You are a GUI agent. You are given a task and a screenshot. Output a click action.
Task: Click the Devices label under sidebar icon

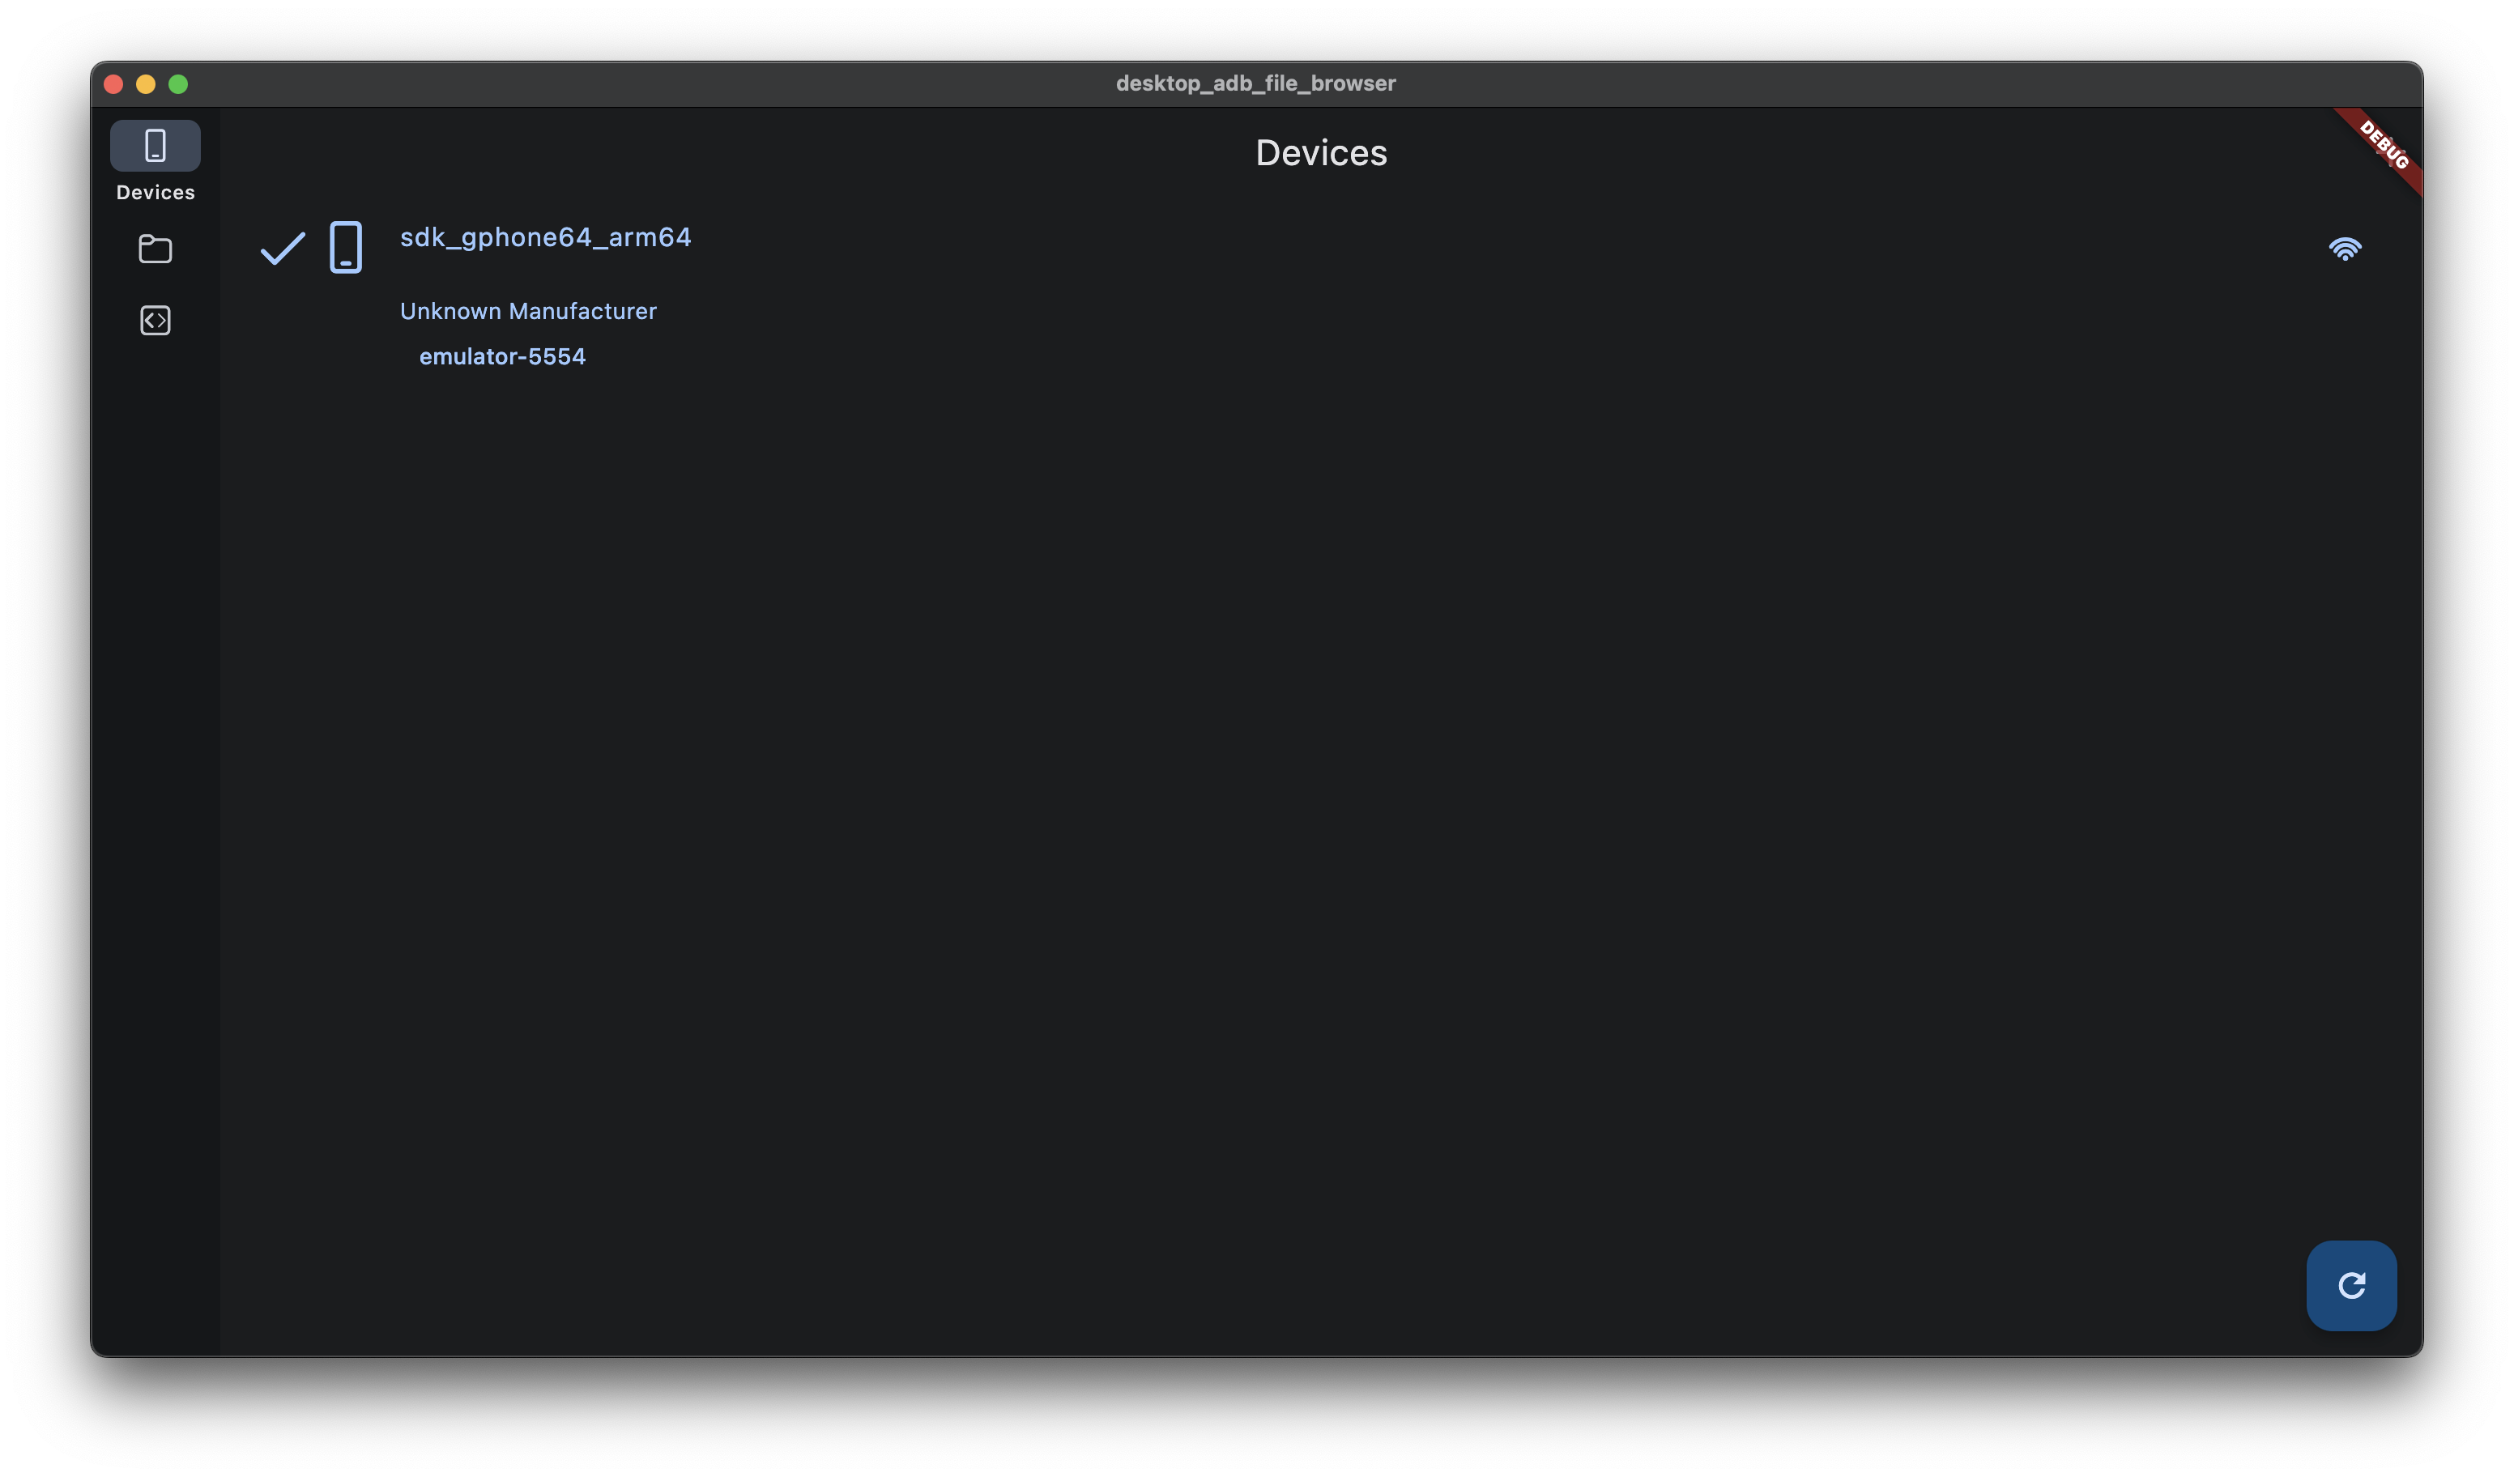click(155, 193)
